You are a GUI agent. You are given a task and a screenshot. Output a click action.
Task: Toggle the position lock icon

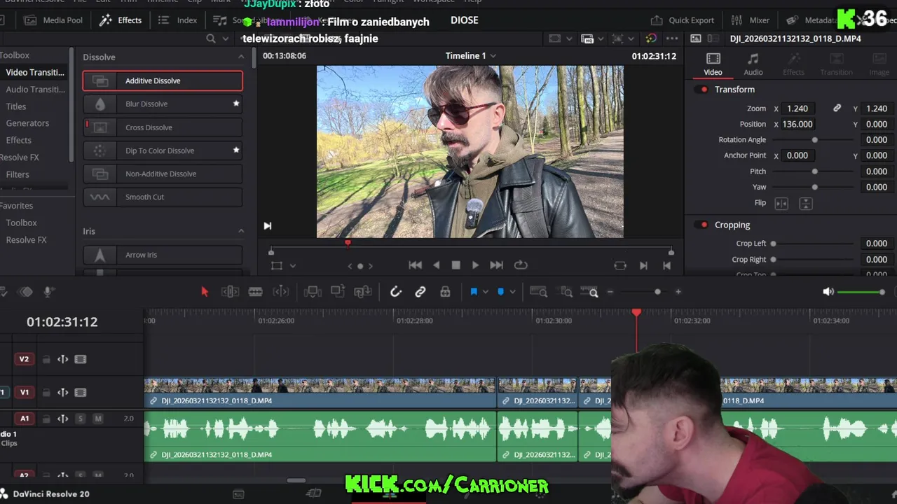click(445, 292)
